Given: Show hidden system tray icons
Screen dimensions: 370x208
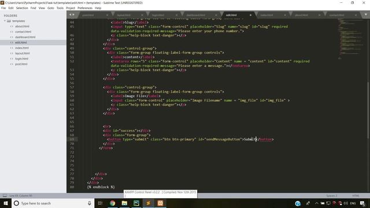Looking at the screenshot, I should 316,203.
